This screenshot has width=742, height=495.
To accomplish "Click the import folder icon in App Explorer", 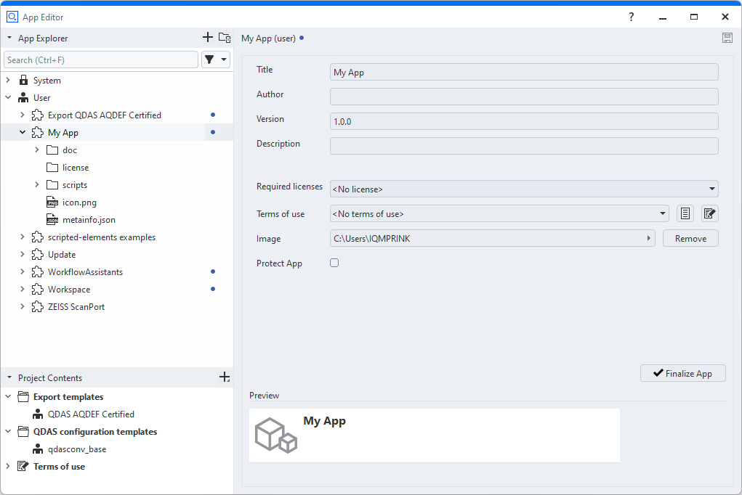I will 225,38.
